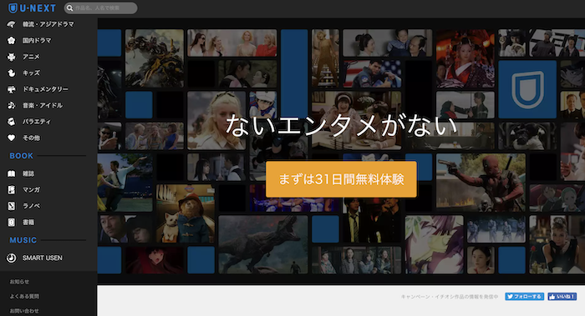Image resolution: width=585 pixels, height=316 pixels.
Task: Click the U-NEXT shield logo
Action: (x=13, y=8)
